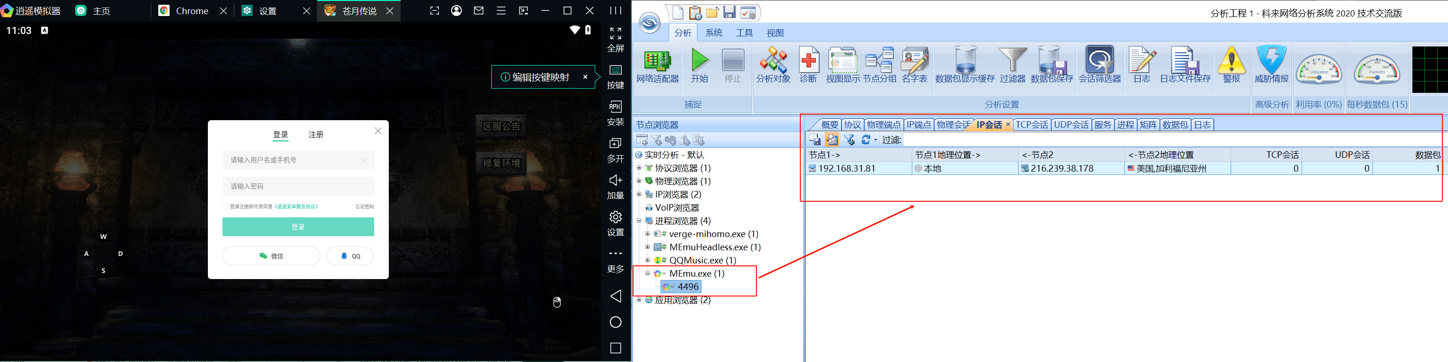The width and height of the screenshot is (1448, 362).
Task: Expand the 应用浏览器 (2) tree node
Action: point(639,300)
